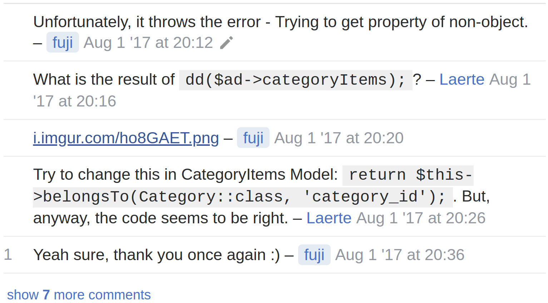548x303 pixels.
Task: Click the inline code dd($ad->categoryItems);
Action: pos(295,80)
